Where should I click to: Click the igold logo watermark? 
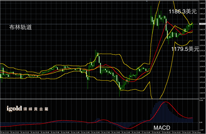[14, 109]
